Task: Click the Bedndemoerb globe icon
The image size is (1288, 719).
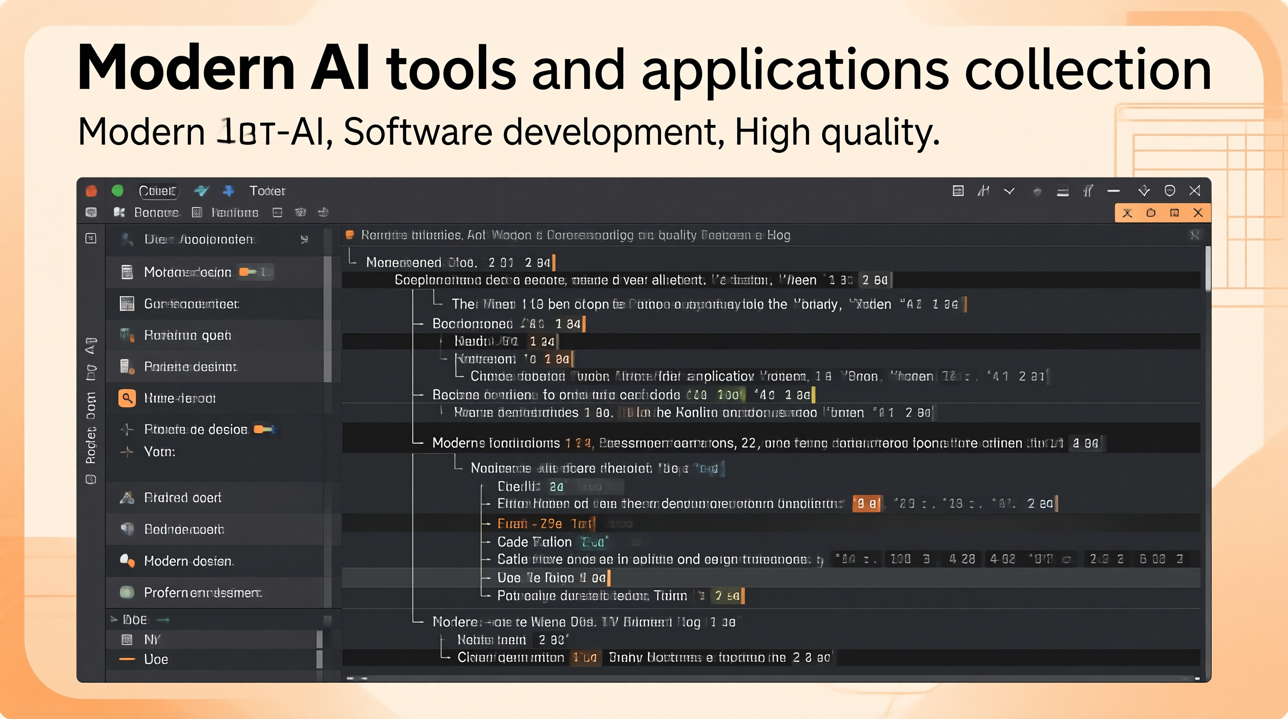Action: tap(127, 529)
